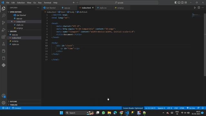Click the command center search box
Viewport: 206px width, 116px height.
119,3
